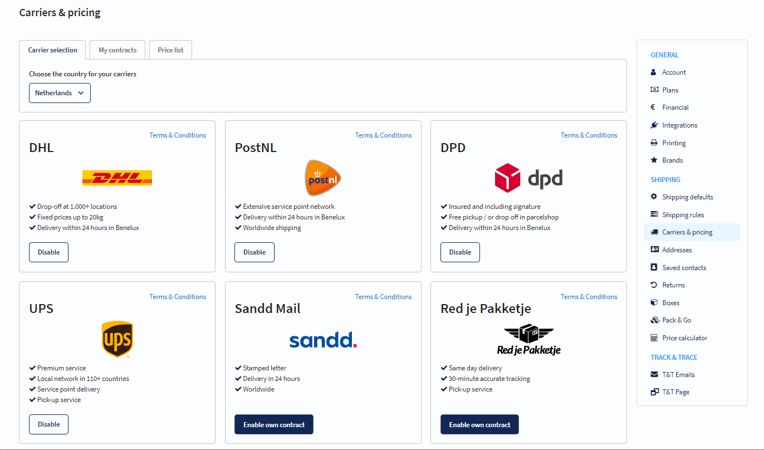764x450 pixels.
Task: Click 'Local network in 110+ countries' text
Action: pyautogui.click(x=83, y=379)
